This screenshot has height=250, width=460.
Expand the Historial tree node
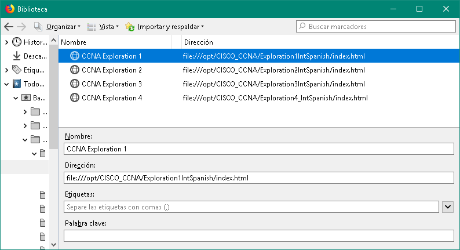tap(6, 42)
